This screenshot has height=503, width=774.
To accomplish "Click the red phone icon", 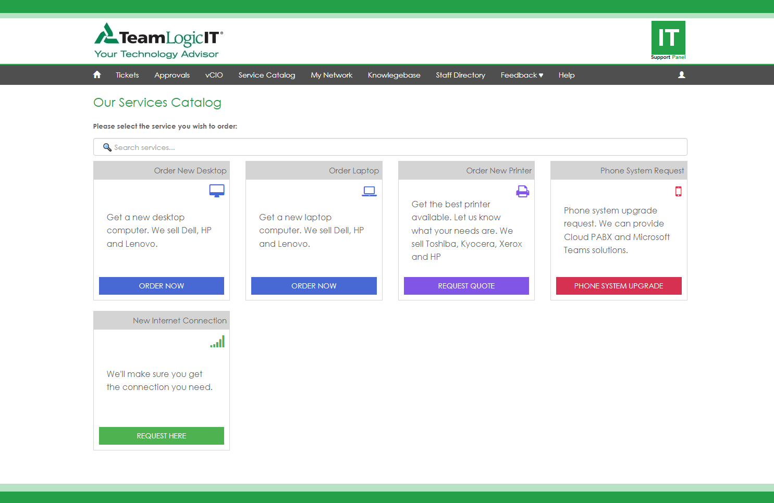I will point(678,192).
